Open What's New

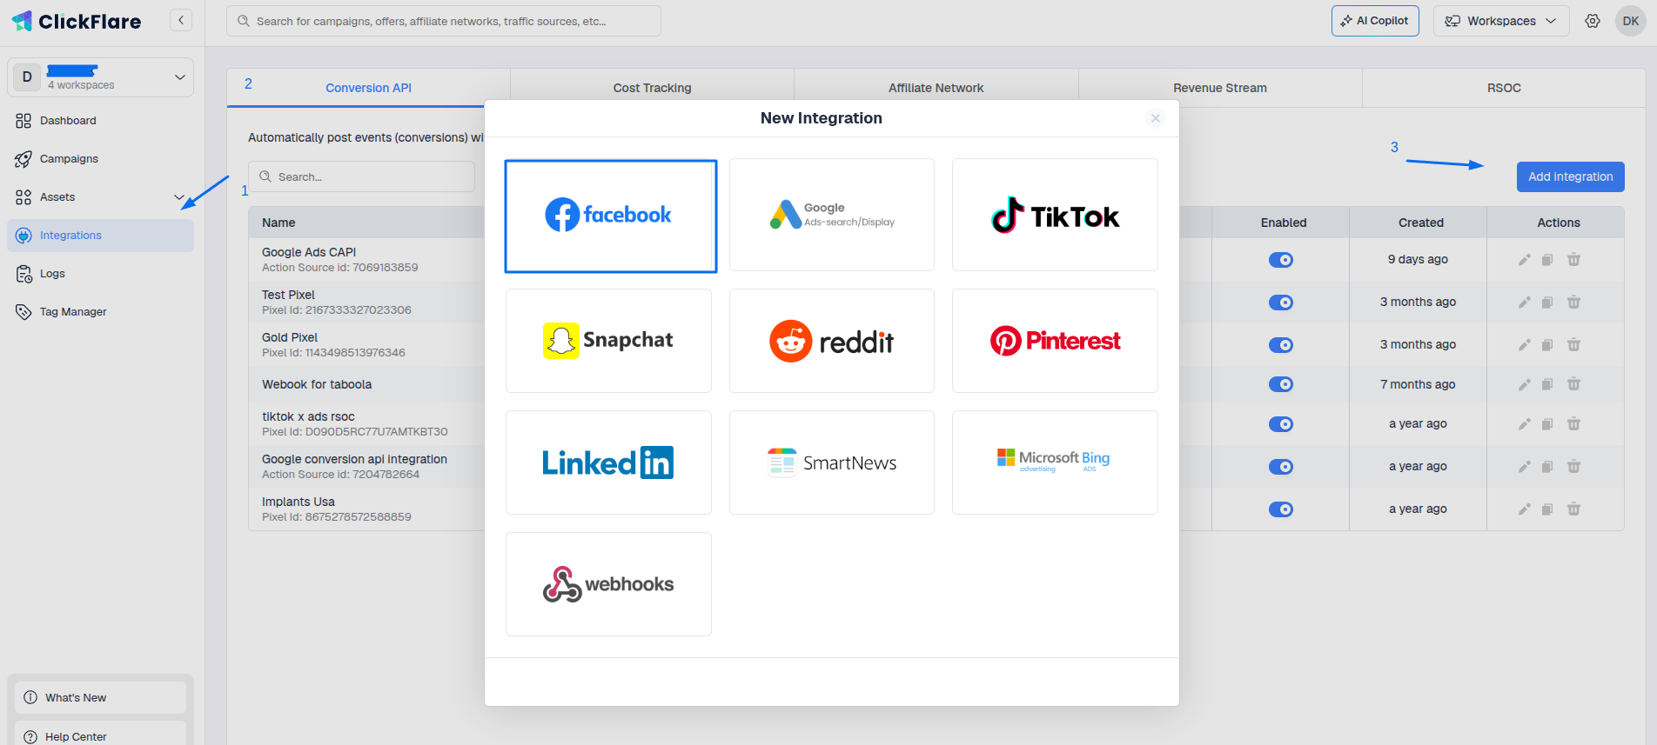point(100,697)
